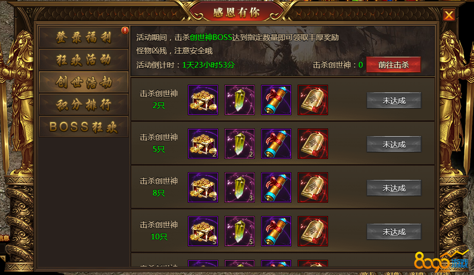Select the red token icon in 5只 row

click(312, 144)
